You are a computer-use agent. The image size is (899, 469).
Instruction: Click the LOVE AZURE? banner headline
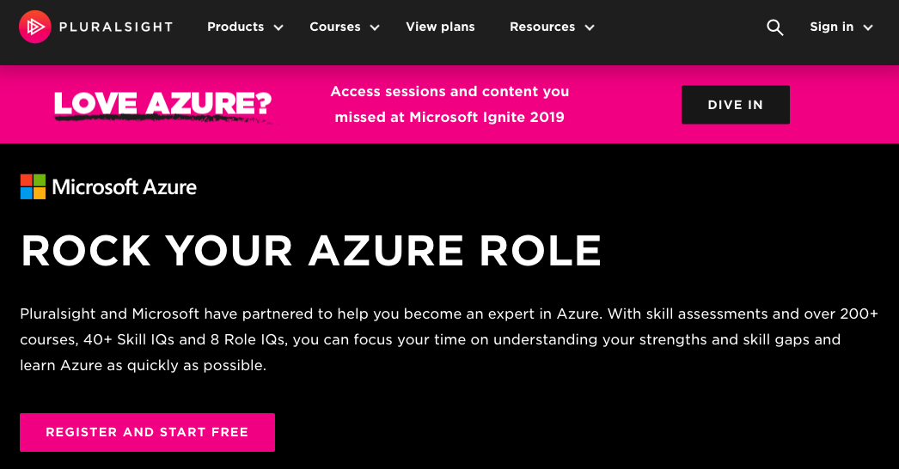coord(163,104)
